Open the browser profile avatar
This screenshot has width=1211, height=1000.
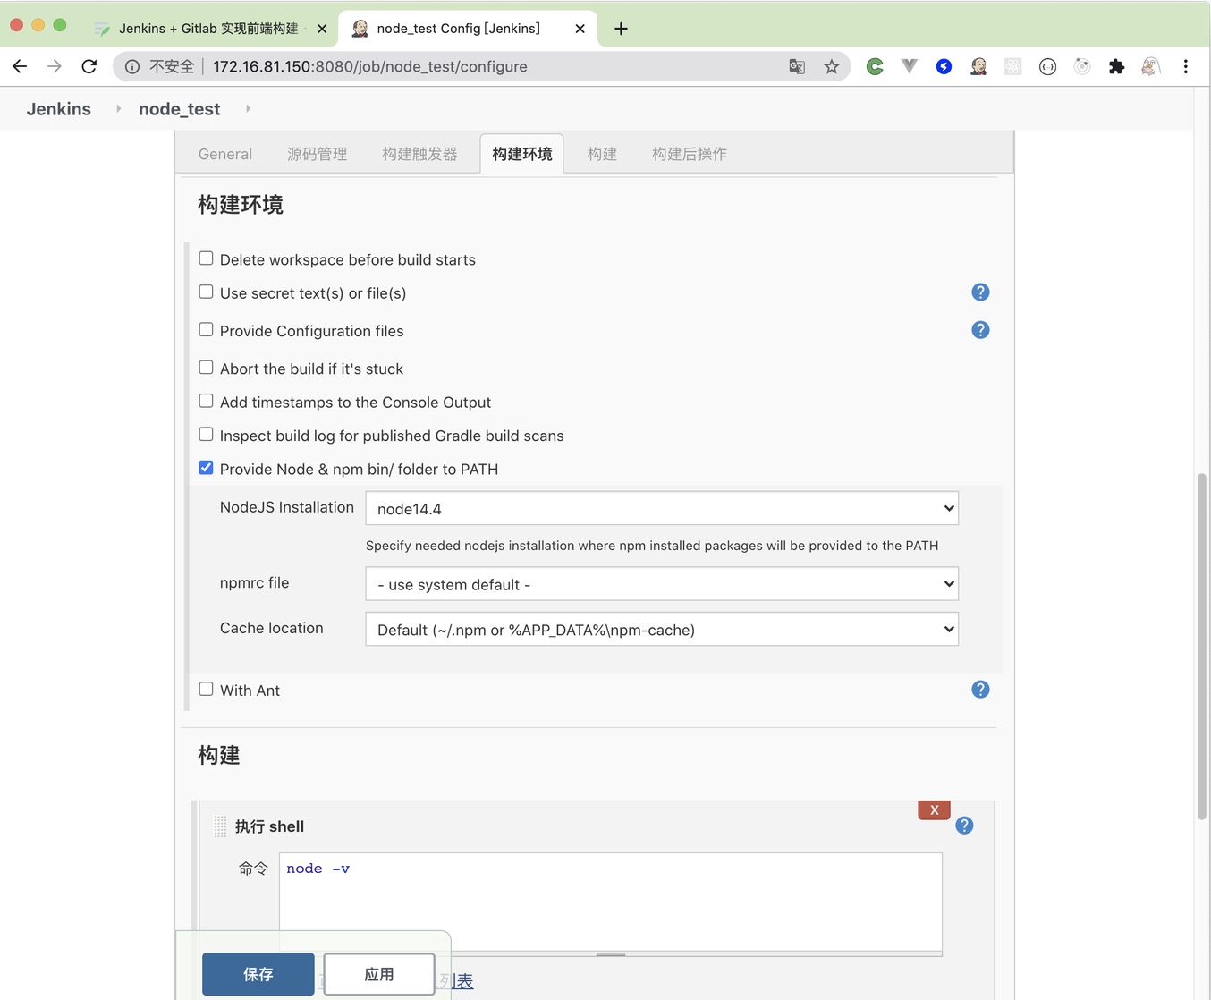(x=1151, y=66)
